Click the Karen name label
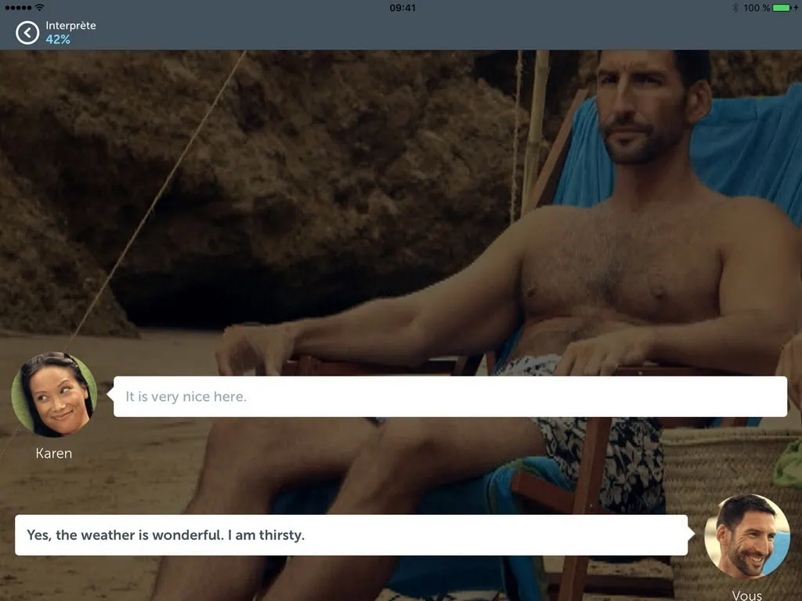Screen dimensions: 802x601 54,453
